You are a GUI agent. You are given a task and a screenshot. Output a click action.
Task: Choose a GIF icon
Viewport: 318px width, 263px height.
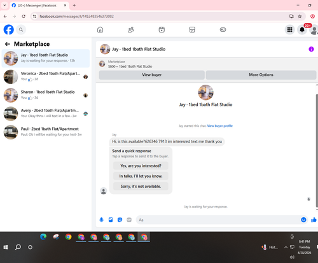129,220
